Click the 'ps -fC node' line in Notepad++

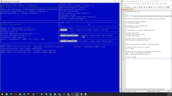[x=130, y=49]
